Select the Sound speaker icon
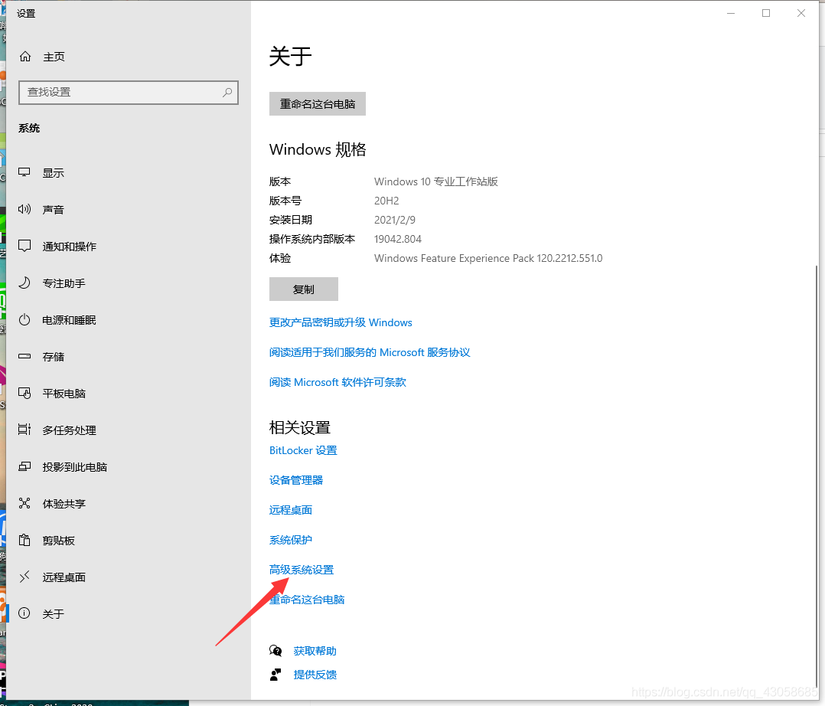The width and height of the screenshot is (825, 706). (24, 209)
